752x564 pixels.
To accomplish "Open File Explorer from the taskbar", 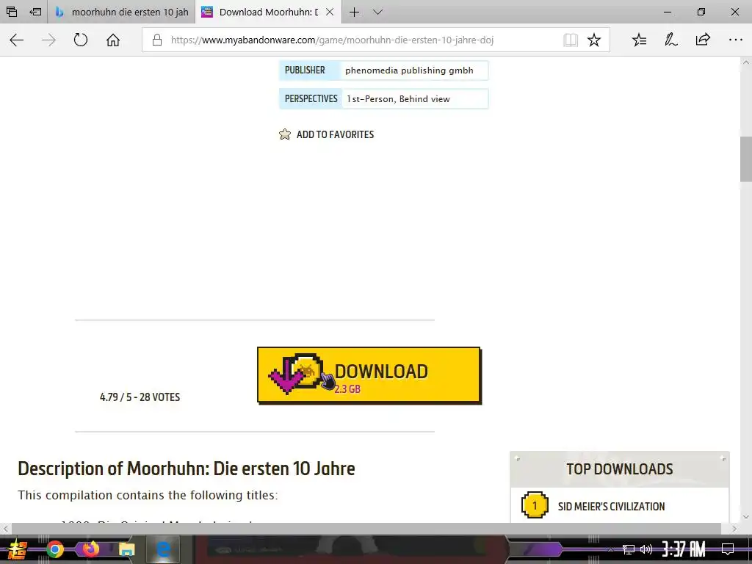I will click(x=126, y=549).
